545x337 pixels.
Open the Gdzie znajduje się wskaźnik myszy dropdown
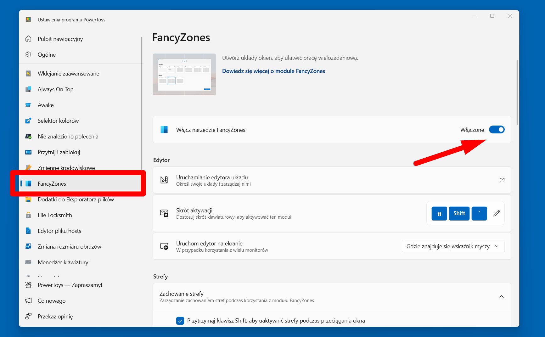(452, 246)
